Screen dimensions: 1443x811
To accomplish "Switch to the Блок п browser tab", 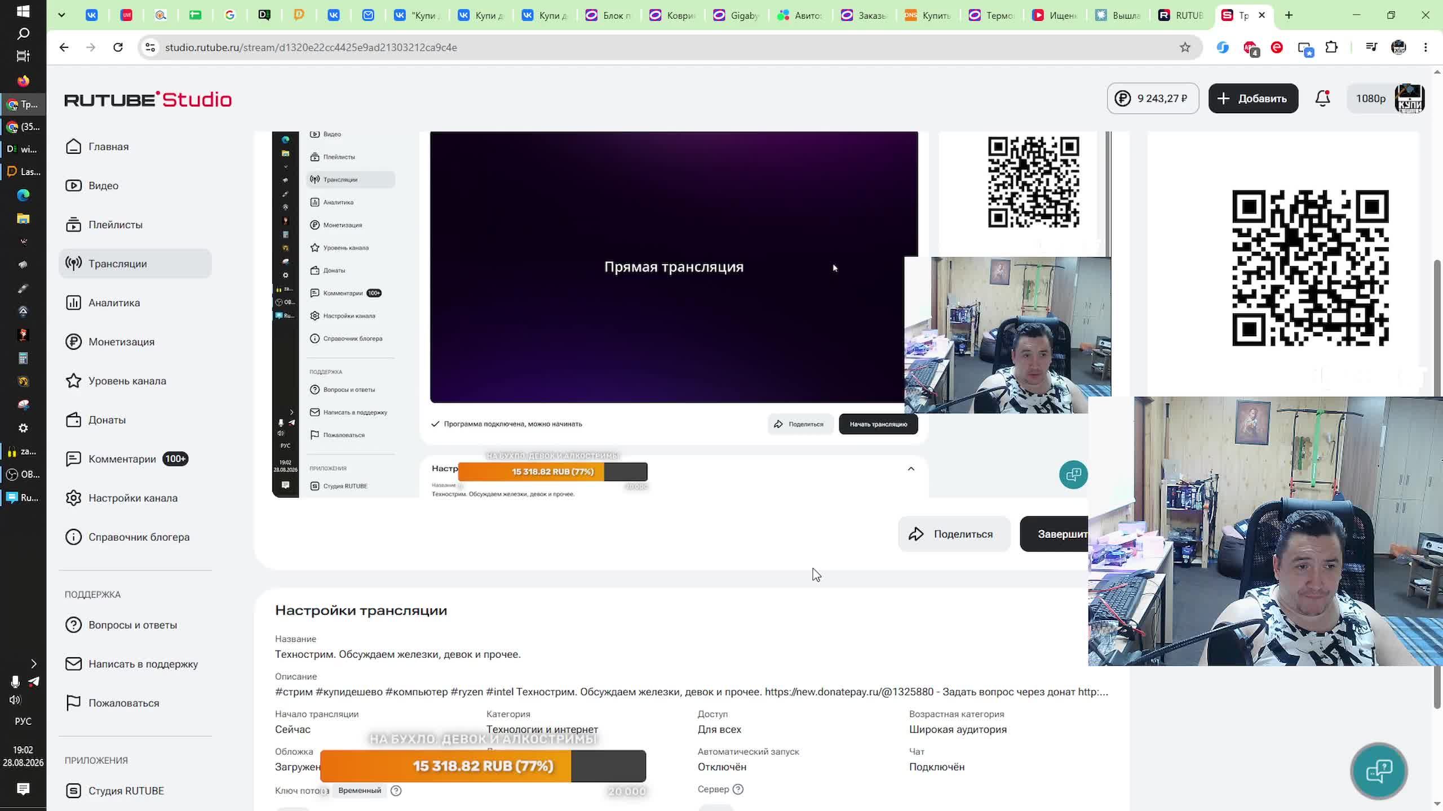I will [x=609, y=15].
